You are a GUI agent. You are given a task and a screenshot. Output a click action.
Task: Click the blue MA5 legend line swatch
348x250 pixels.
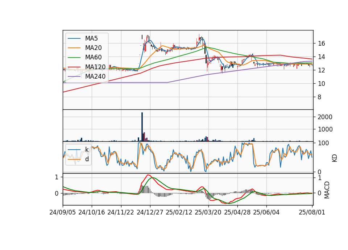[74, 38]
